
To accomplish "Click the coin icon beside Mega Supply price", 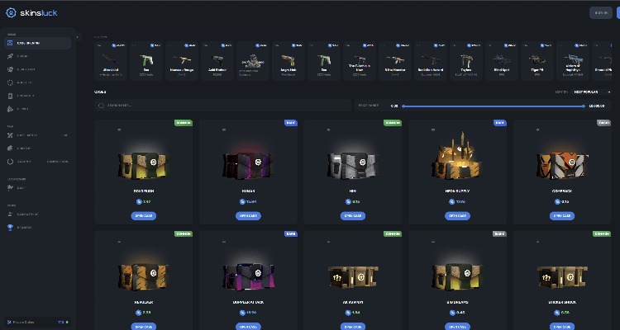I will (451, 201).
